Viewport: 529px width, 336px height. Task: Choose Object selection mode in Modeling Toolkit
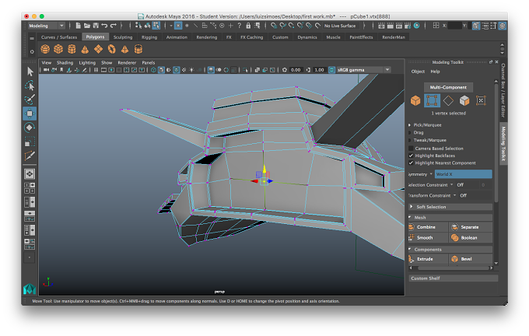coord(415,100)
